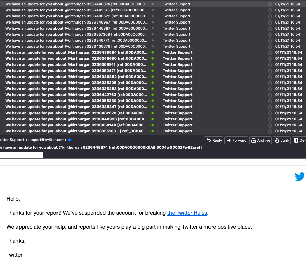Mark message 0236346882 as junk via row icon
This screenshot has width=306, height=260.
(x=270, y=77)
